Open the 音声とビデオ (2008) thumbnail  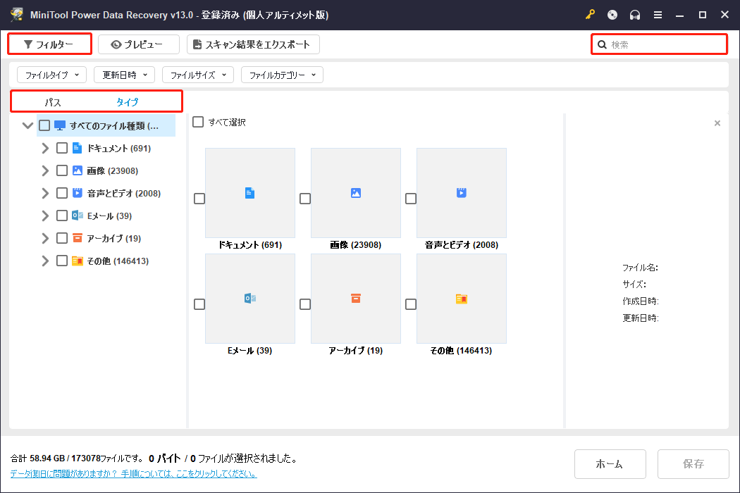coord(462,193)
